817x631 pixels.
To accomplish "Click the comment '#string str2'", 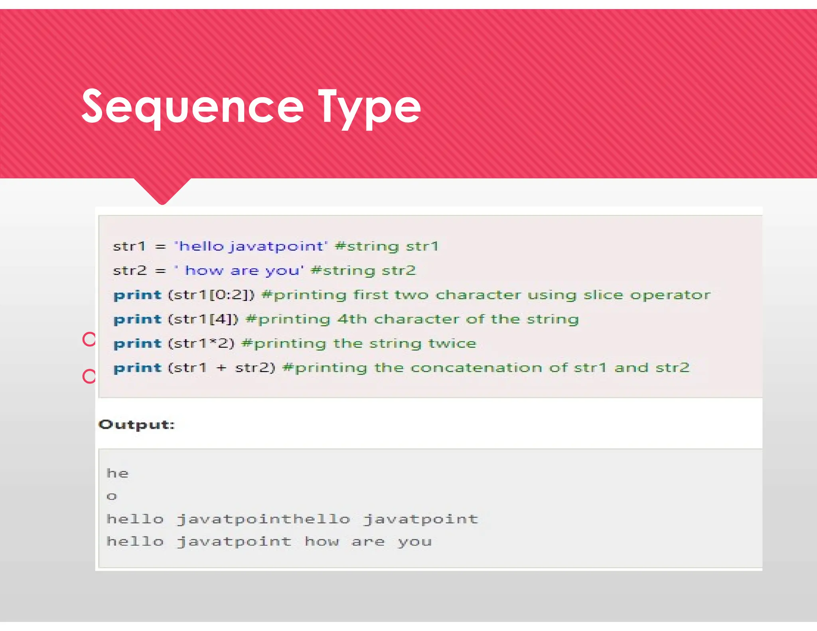I will (363, 270).
